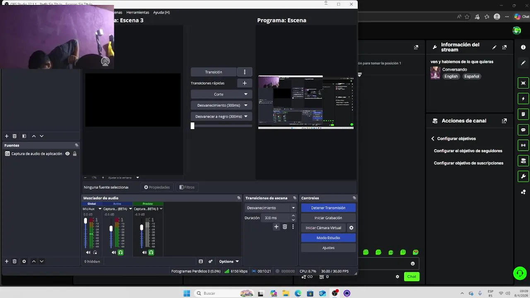
Task: Open chat settings gear icon
Action: point(397,276)
